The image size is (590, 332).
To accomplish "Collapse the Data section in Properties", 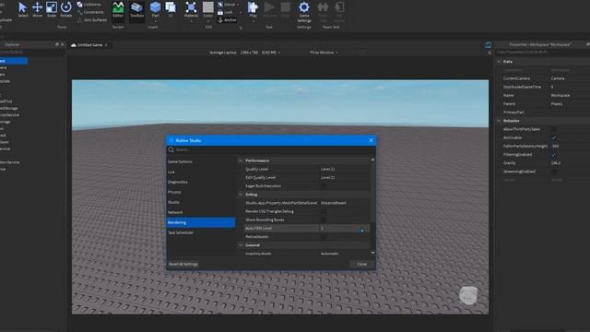I will (500, 62).
